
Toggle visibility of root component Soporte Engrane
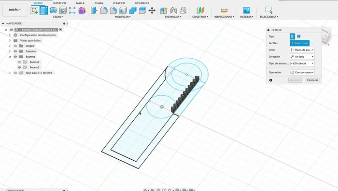(11, 30)
